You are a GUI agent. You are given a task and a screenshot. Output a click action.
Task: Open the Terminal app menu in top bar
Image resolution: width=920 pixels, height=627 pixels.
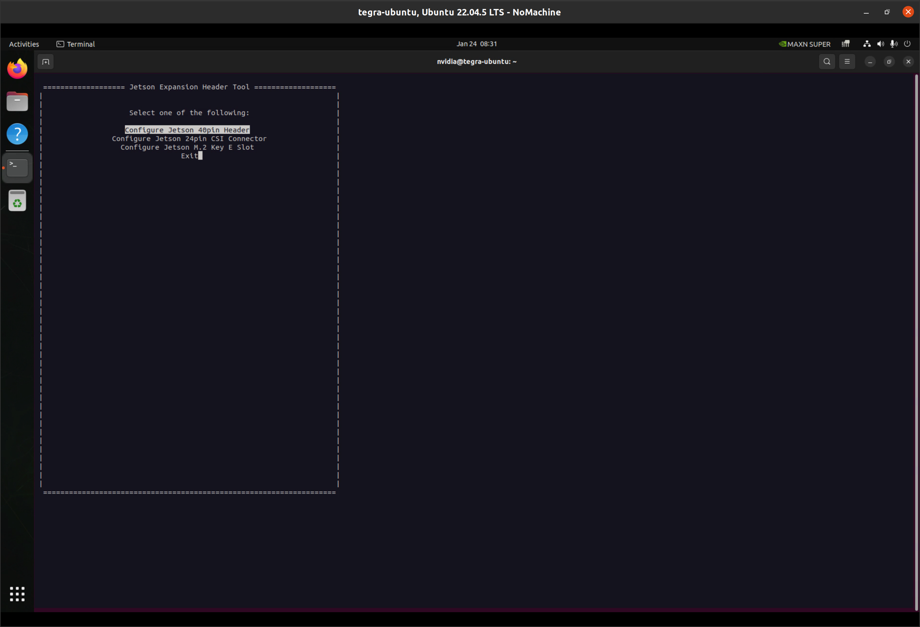tap(76, 44)
